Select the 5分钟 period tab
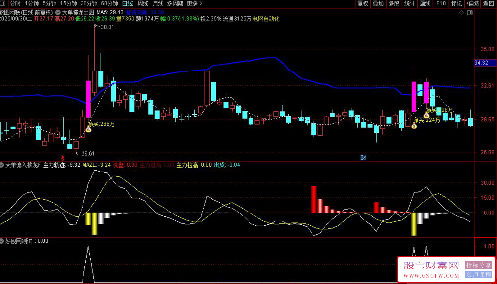The width and height of the screenshot is (497, 284). [x=50, y=4]
